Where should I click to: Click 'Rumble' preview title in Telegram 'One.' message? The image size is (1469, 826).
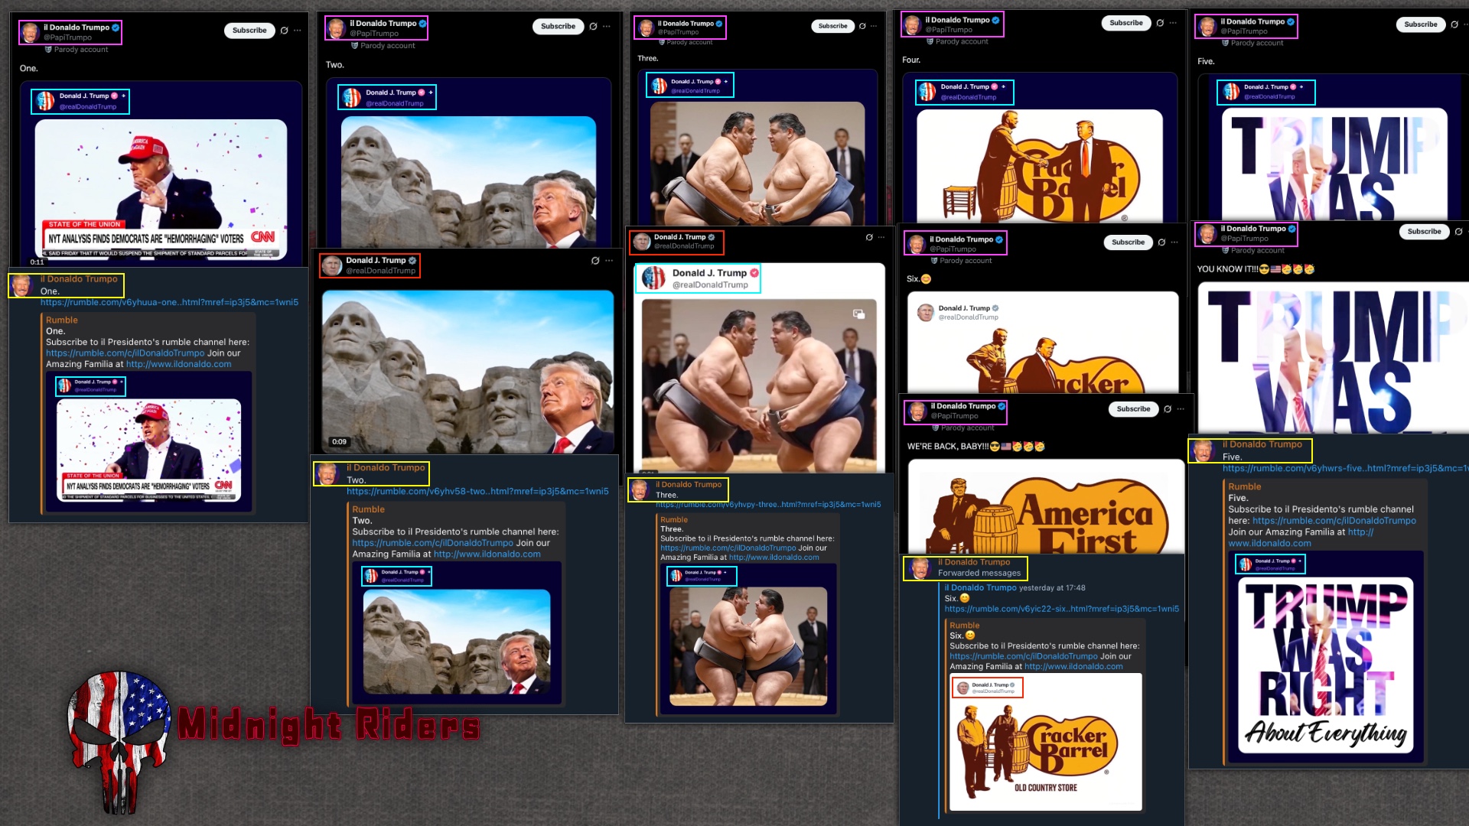click(x=61, y=320)
